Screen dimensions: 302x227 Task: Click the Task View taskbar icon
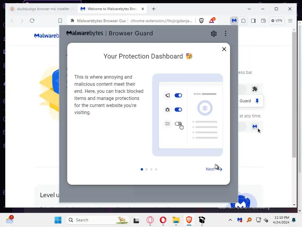(x=136, y=220)
